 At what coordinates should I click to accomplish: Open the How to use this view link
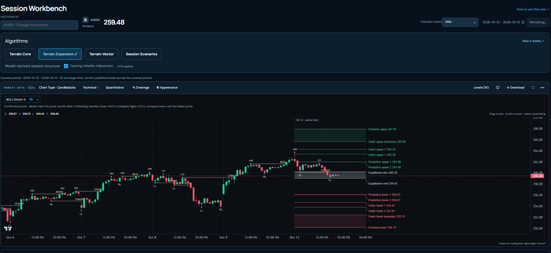(533, 9)
